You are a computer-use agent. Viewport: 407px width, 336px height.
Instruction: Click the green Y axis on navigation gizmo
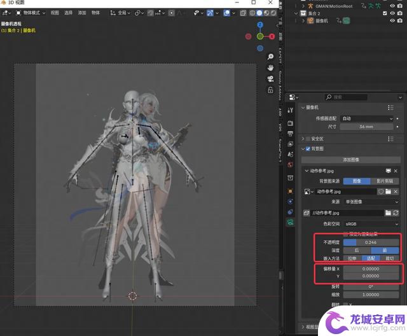coord(260,36)
